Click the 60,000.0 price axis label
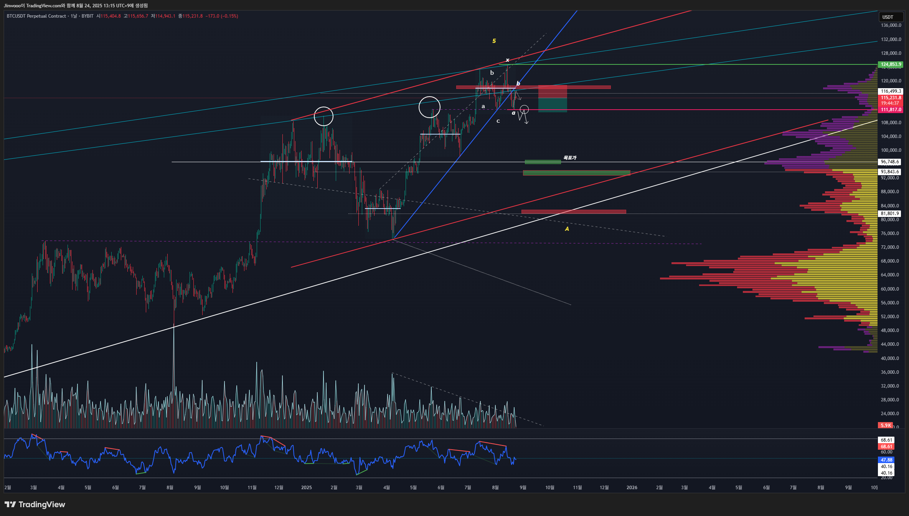 pyautogui.click(x=890, y=289)
